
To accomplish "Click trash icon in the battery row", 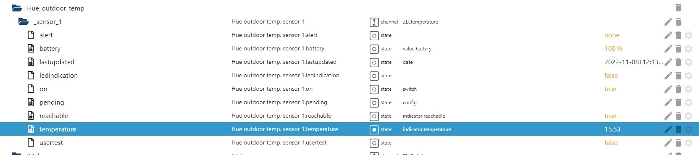I will pos(678,49).
